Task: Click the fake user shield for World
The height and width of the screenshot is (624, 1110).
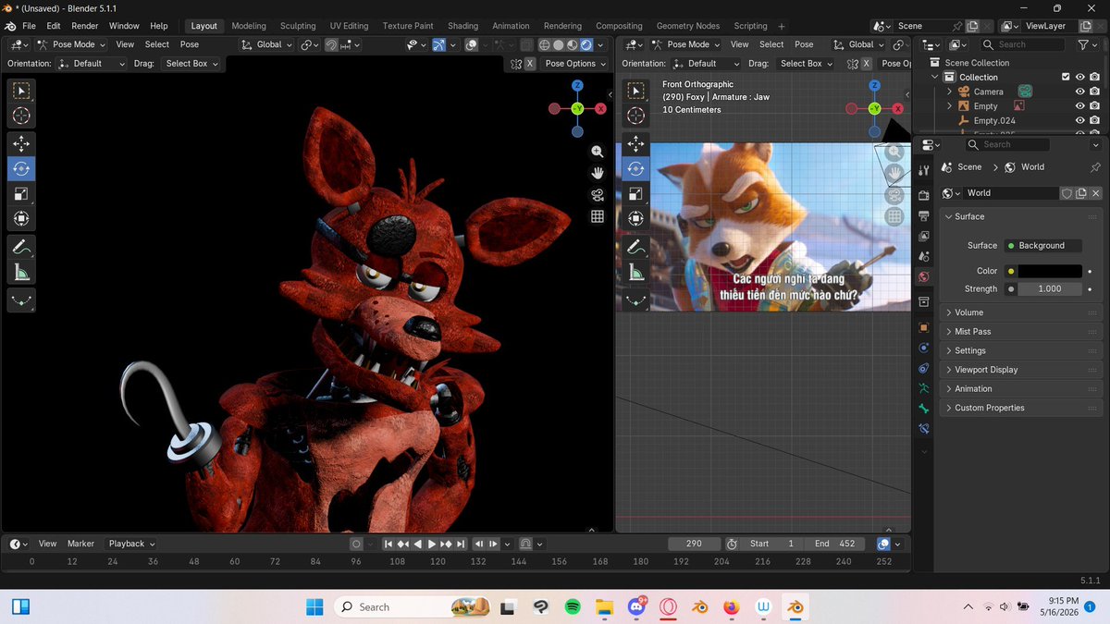Action: 1067,193
